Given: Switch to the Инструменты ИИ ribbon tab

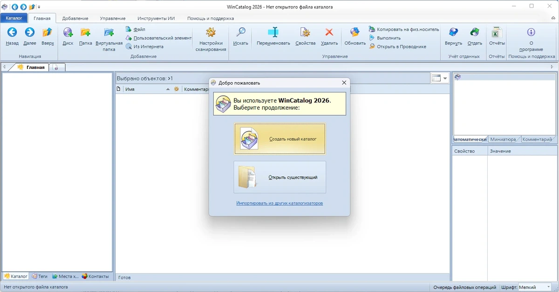Looking at the screenshot, I should pyautogui.click(x=156, y=18).
